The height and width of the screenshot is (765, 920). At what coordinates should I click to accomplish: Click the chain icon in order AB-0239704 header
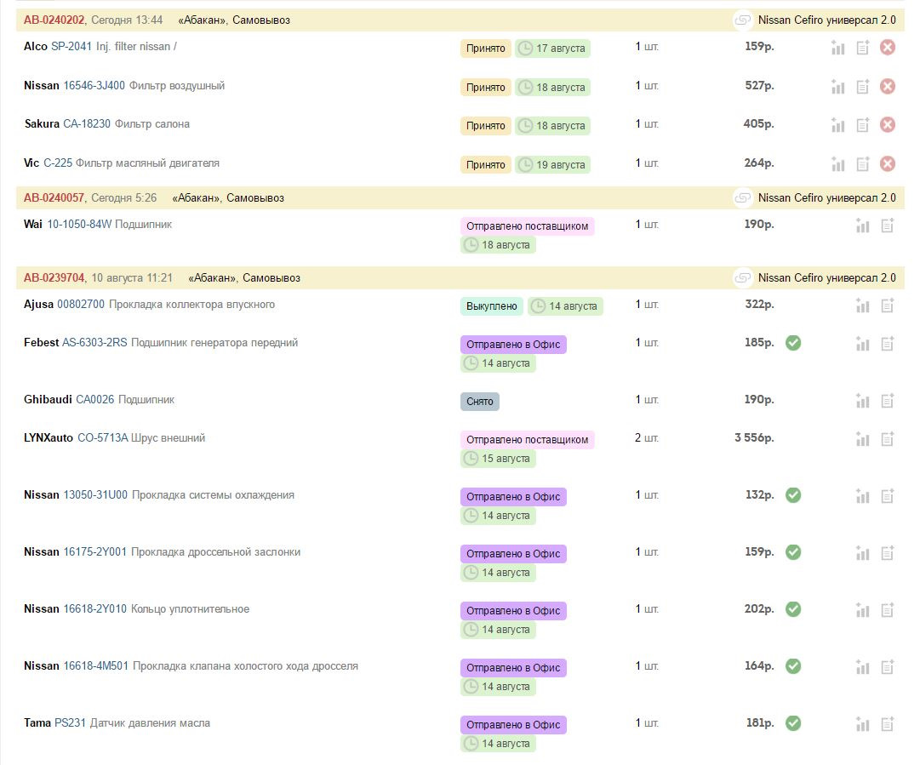tap(743, 278)
